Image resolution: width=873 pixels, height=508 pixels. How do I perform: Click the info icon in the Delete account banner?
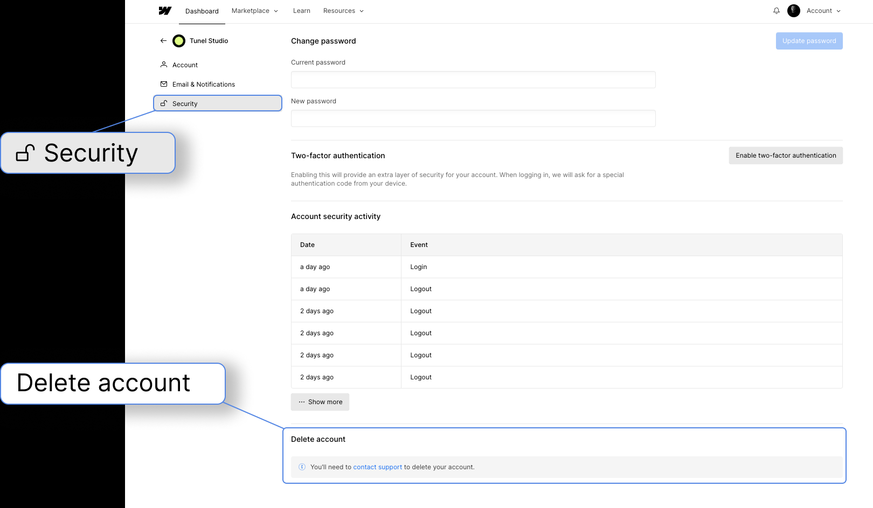click(302, 467)
